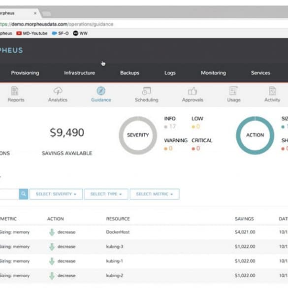Screen dimensions: 288x288
Task: Click the kubing-2 resource link
Action: click(115, 276)
